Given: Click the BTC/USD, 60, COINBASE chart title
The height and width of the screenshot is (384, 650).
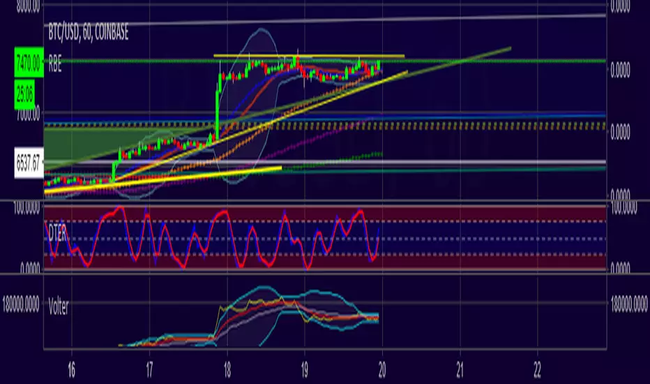Looking at the screenshot, I should click(x=89, y=32).
